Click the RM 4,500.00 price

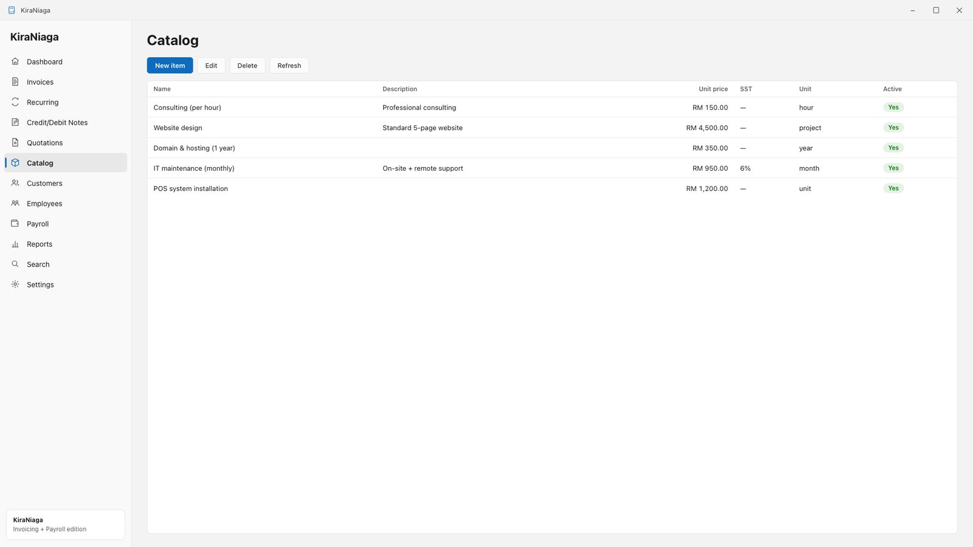[x=707, y=128]
